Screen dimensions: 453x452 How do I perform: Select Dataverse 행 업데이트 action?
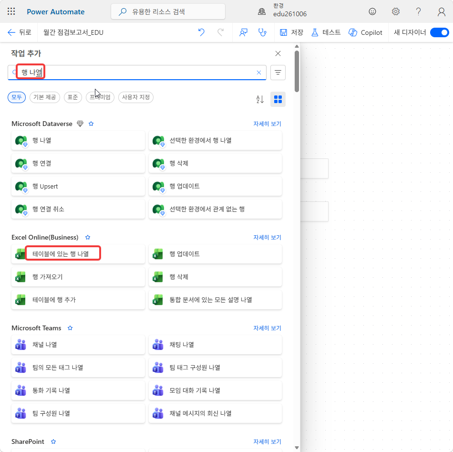215,186
